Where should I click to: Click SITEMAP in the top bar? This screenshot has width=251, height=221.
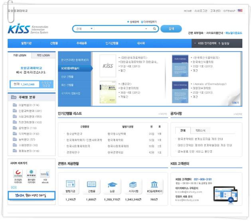(x=229, y=11)
